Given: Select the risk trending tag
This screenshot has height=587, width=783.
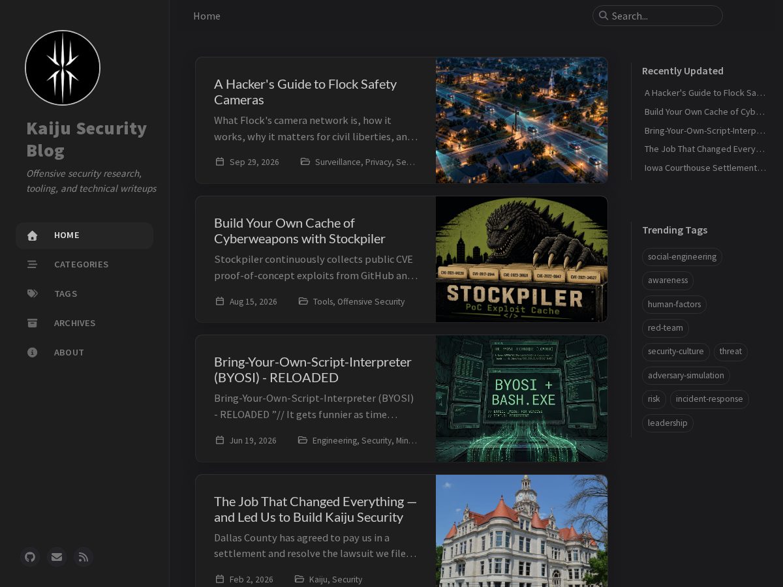Looking at the screenshot, I should pyautogui.click(x=654, y=399).
